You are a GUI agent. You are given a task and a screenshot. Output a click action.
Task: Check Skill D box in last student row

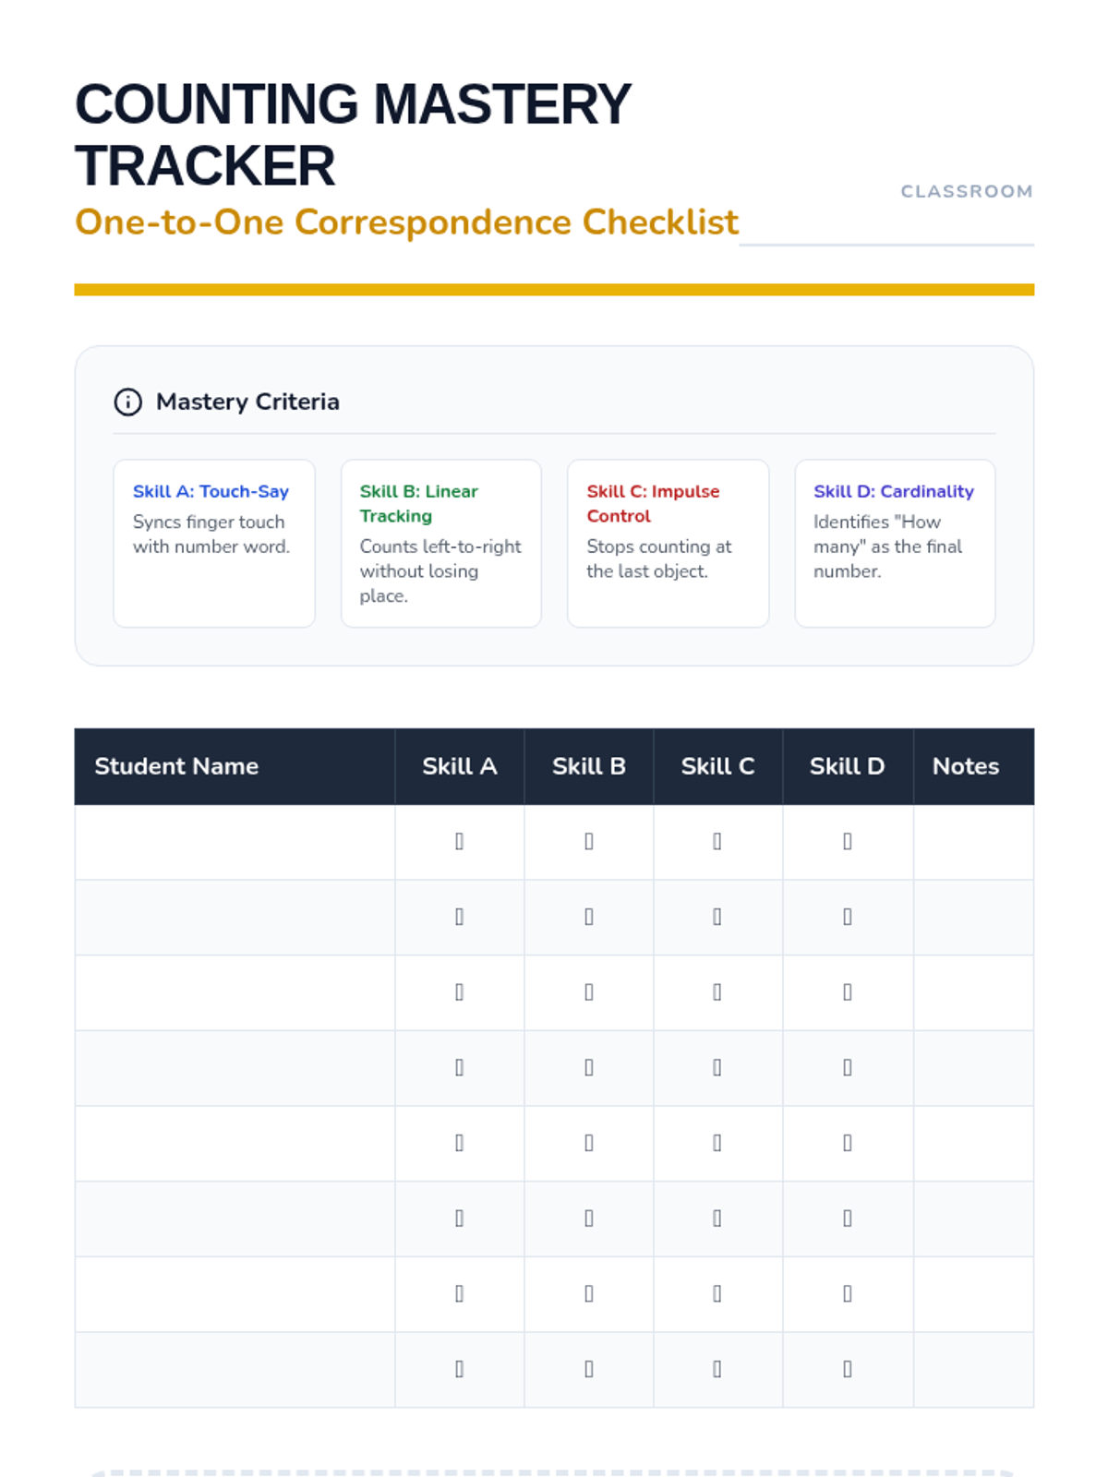[x=848, y=1369]
